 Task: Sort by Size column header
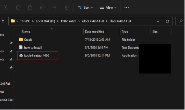pos(155,31)
